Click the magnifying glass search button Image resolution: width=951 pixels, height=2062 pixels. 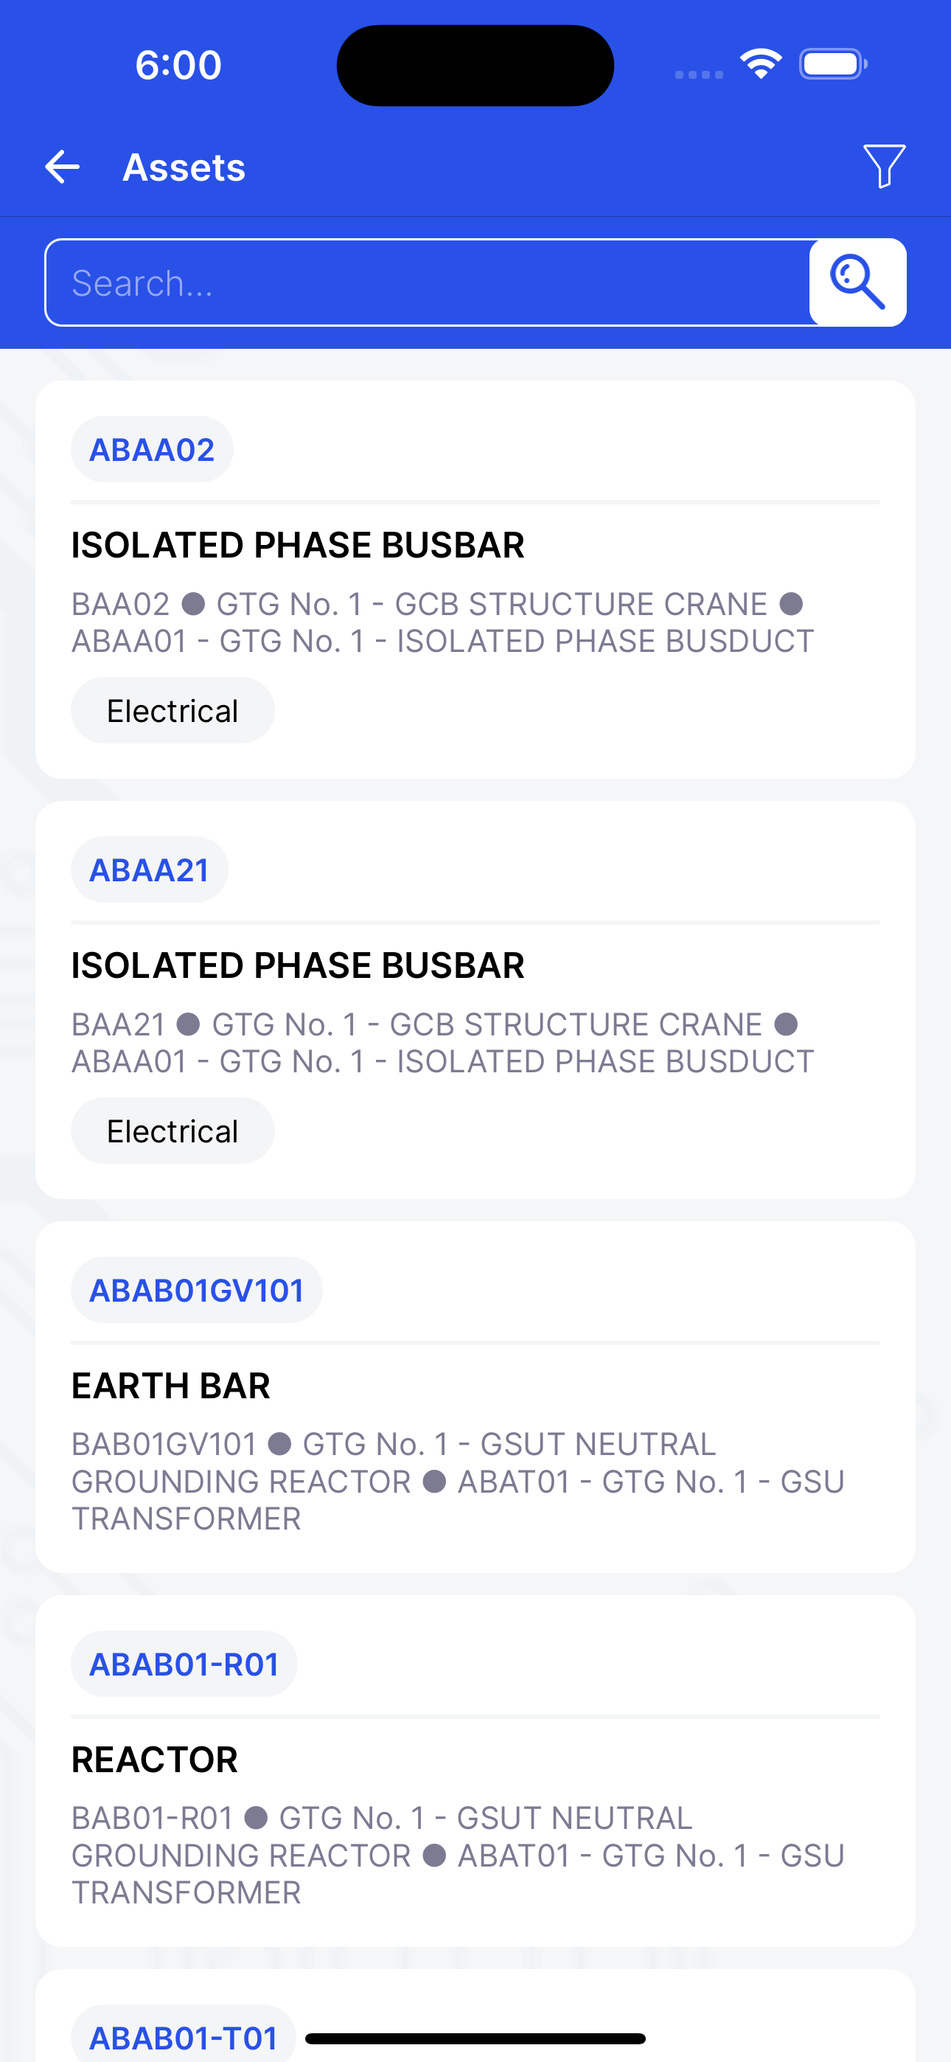point(857,282)
